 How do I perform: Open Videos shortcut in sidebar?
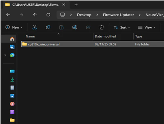[12, 112]
